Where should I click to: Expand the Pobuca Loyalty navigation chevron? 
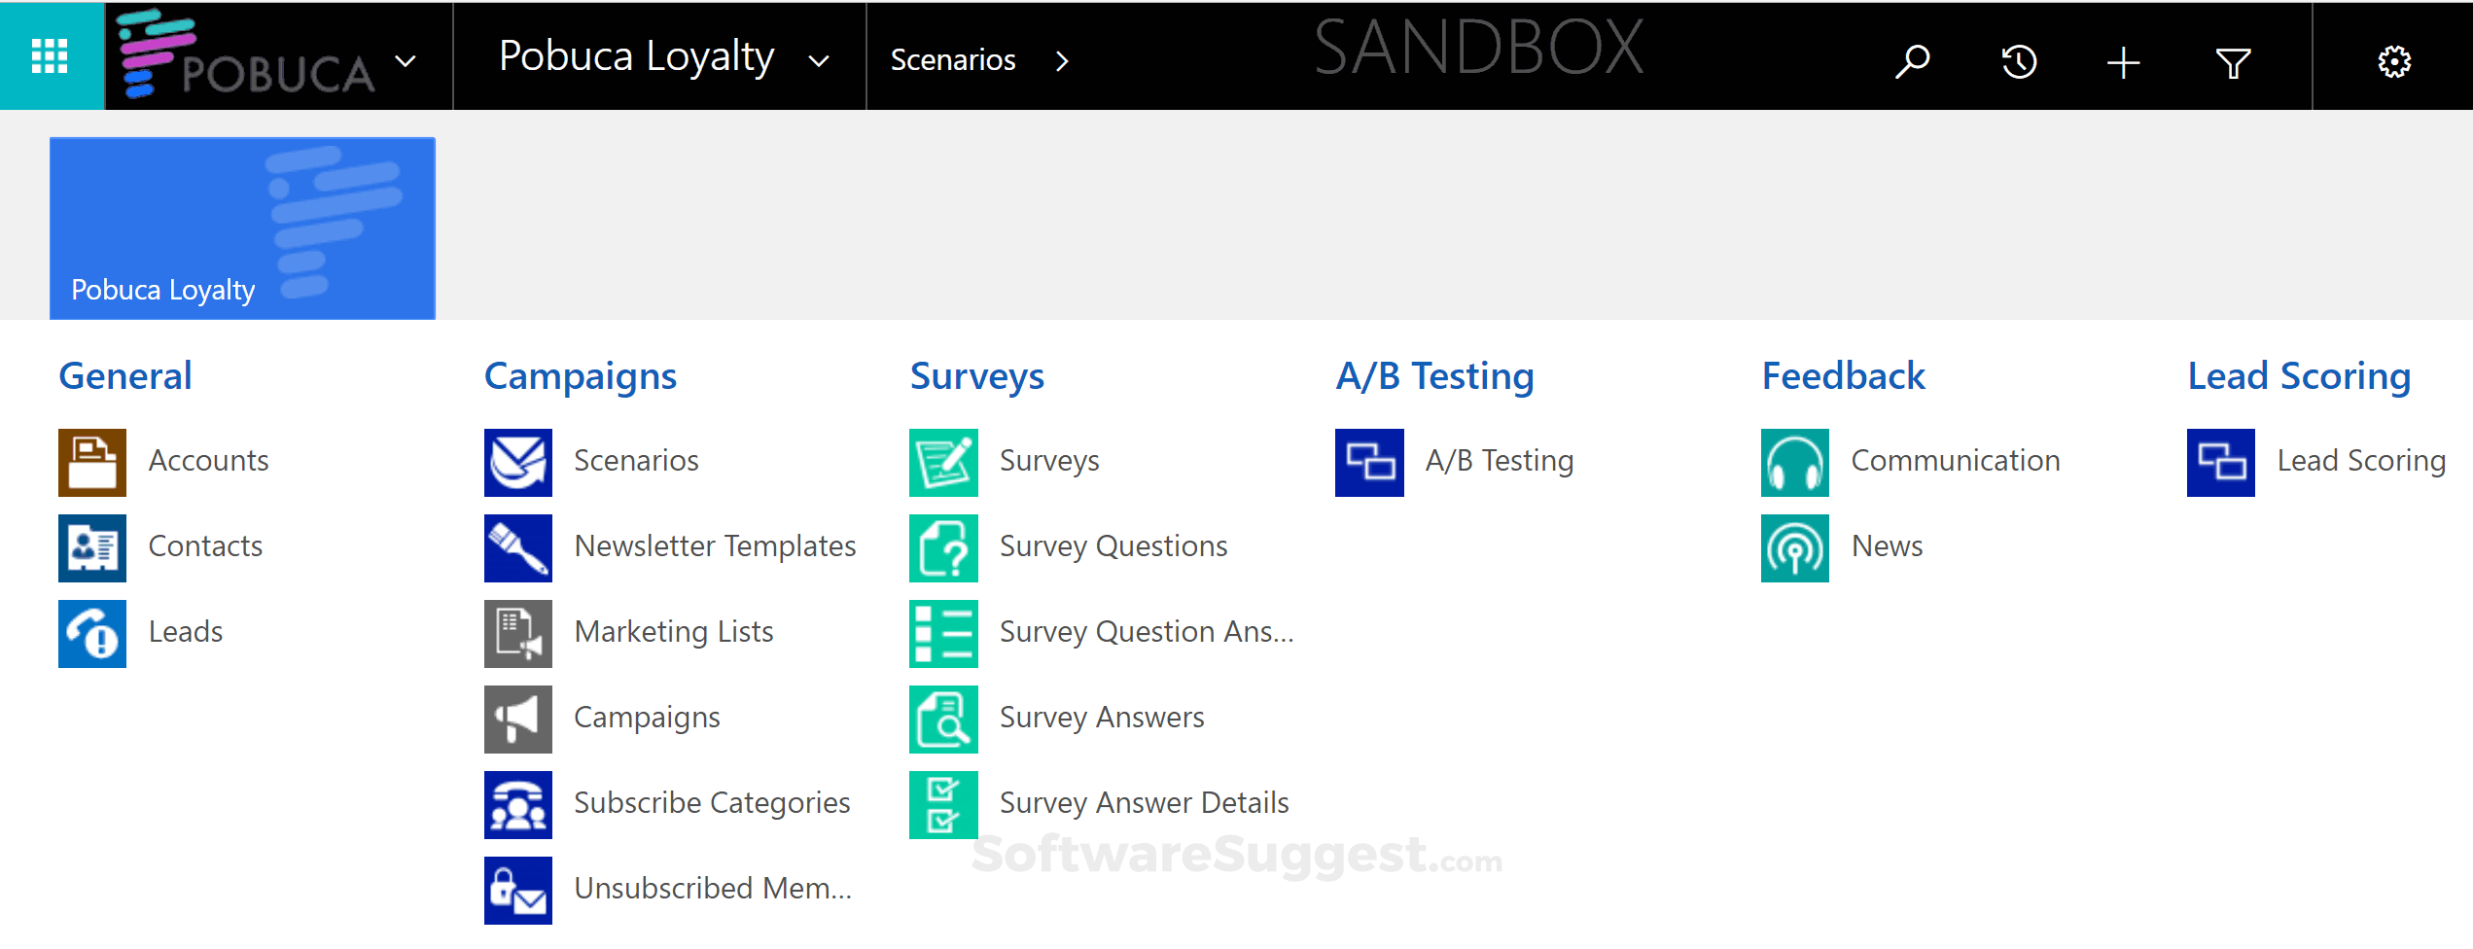(x=820, y=61)
